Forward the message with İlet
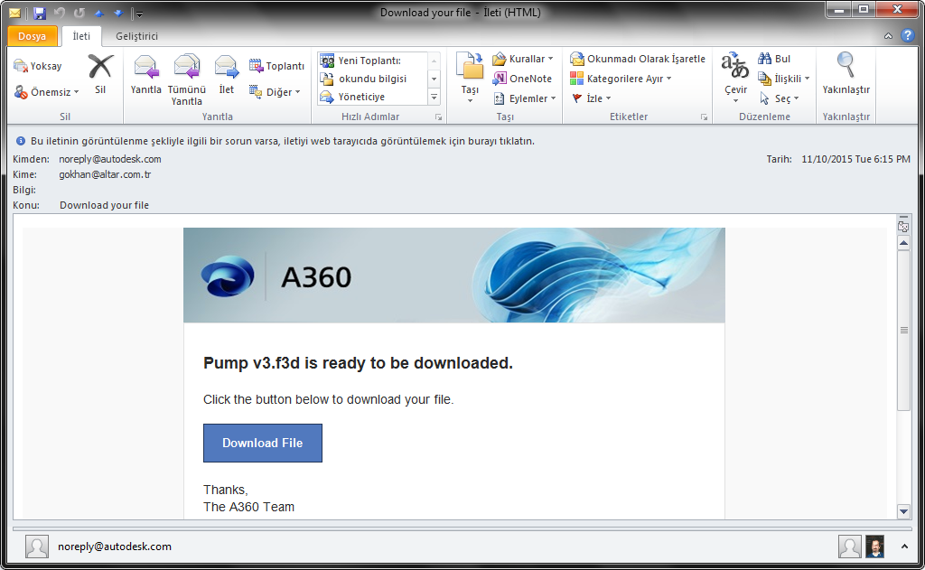 226,74
